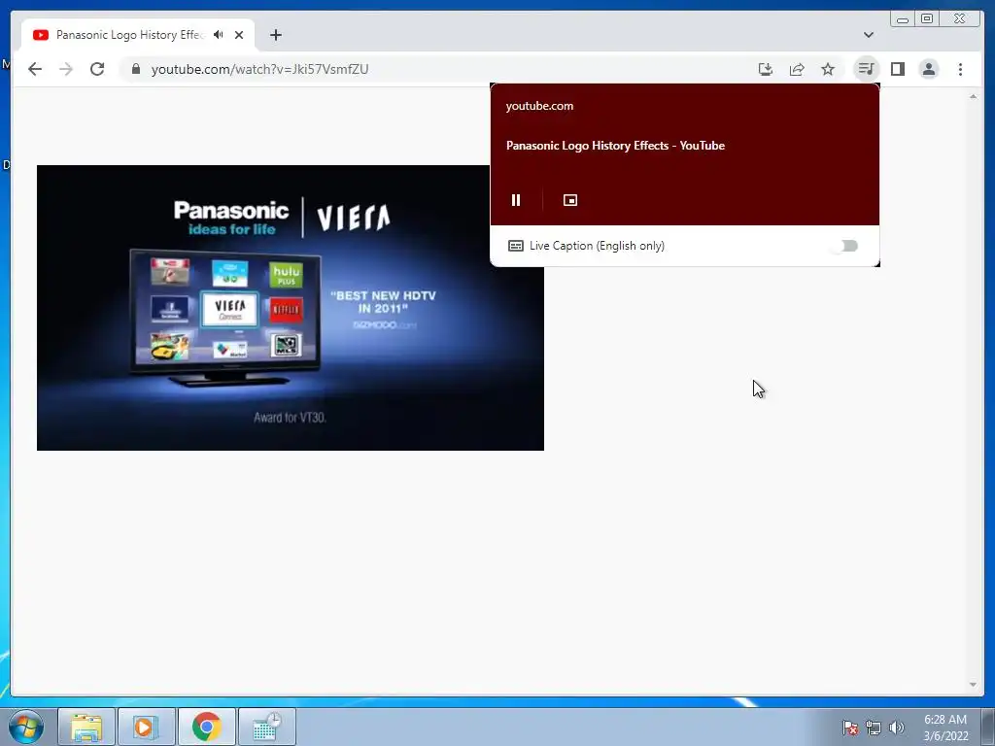
Task: Mute tab via speaker icon on tab
Action: pos(219,35)
